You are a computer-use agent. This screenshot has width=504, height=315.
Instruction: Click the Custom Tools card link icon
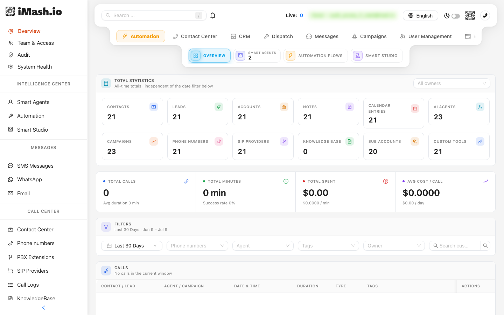pos(480,141)
